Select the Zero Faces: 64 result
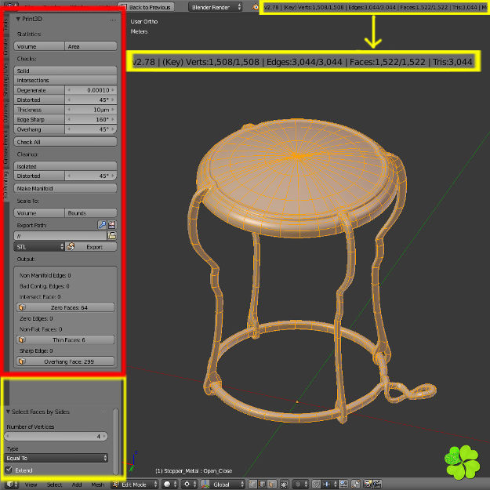Viewport: 490px width, 490px height. click(x=65, y=307)
